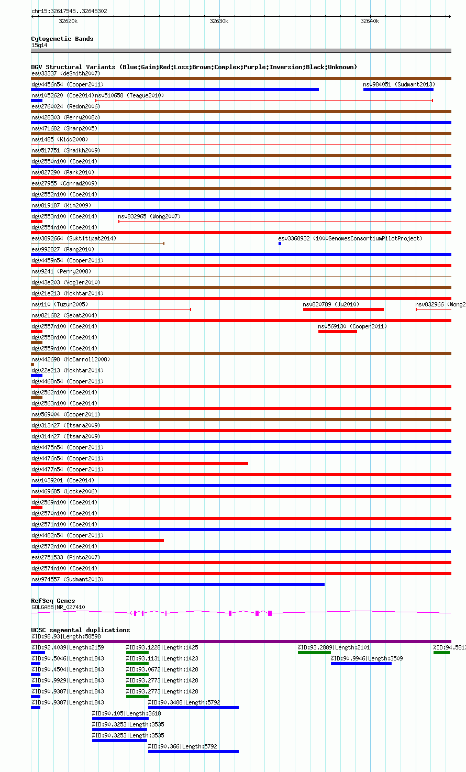This screenshot has width=466, height=772.
Task: Select variant dgv4456n54 (Cooper2011) label
Action: [x=68, y=84]
